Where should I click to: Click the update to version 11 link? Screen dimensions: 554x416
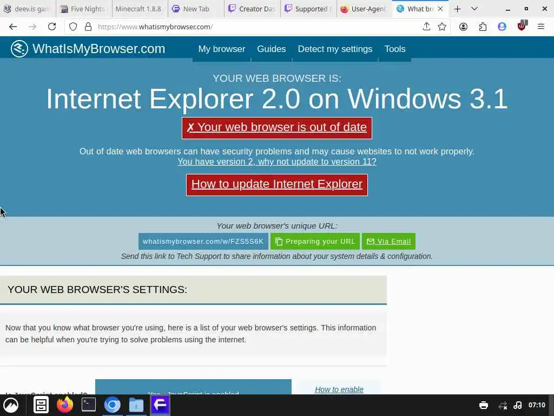pos(276,161)
